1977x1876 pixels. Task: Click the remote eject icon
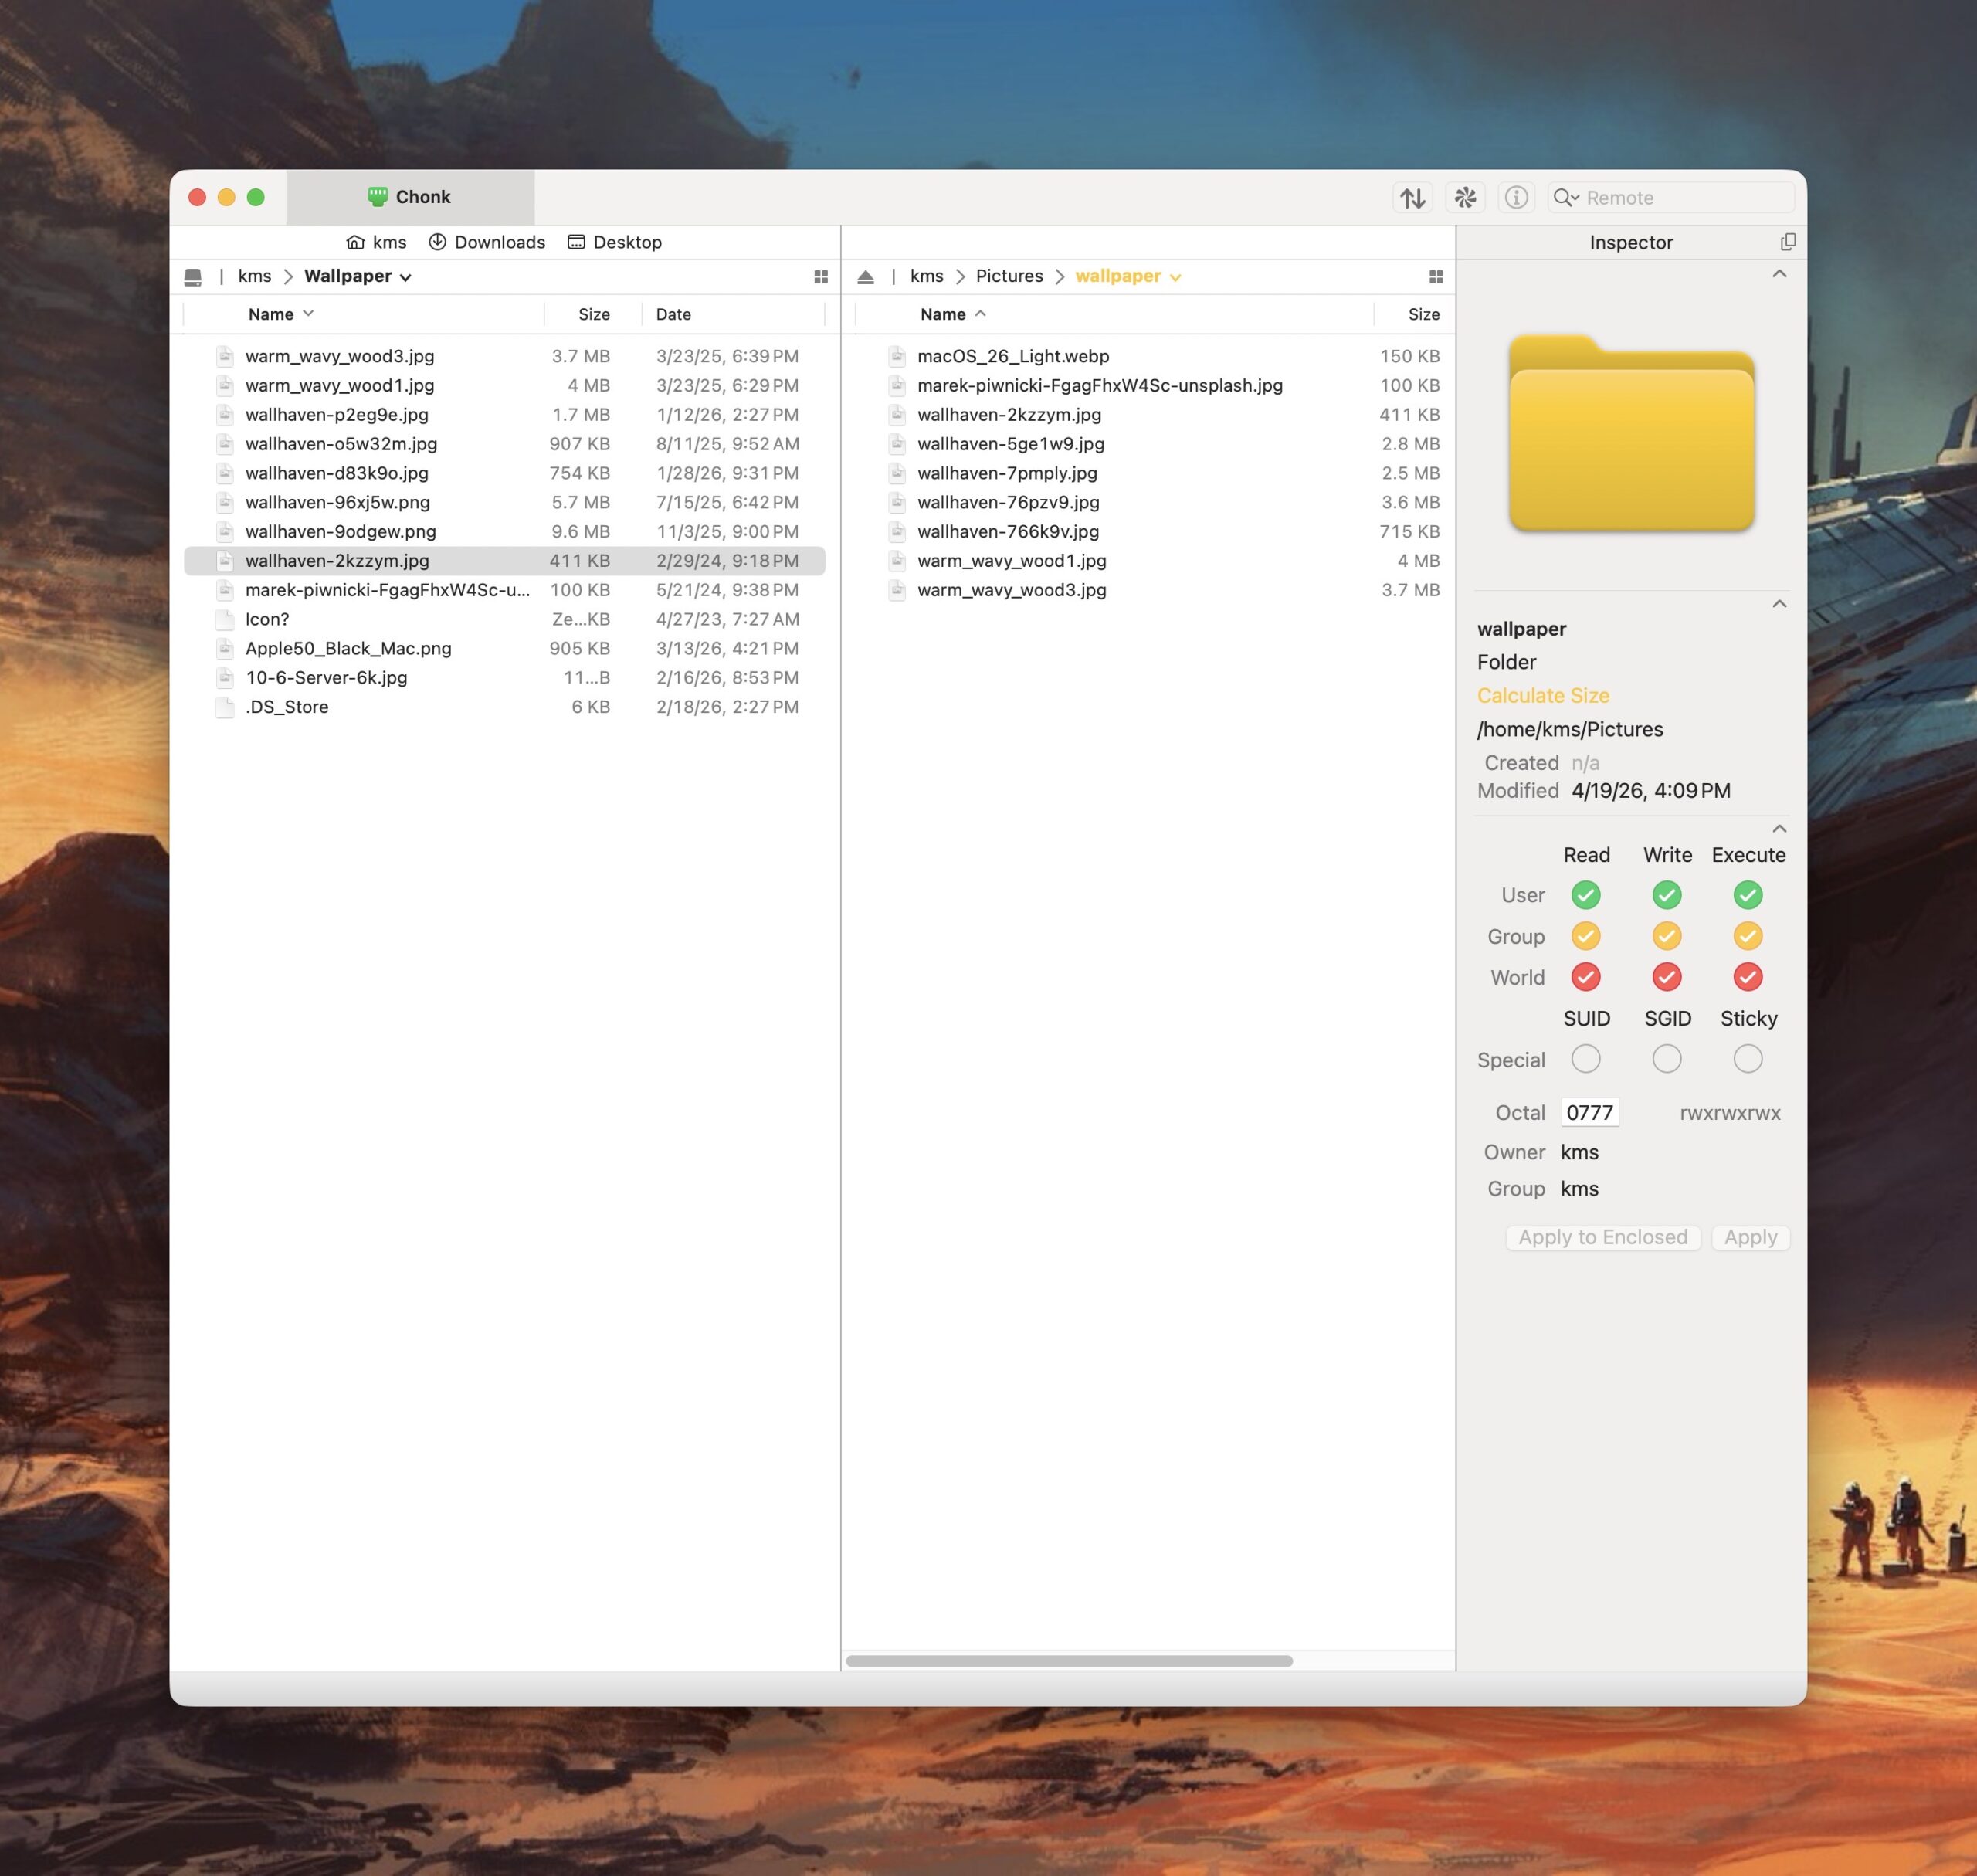point(866,277)
